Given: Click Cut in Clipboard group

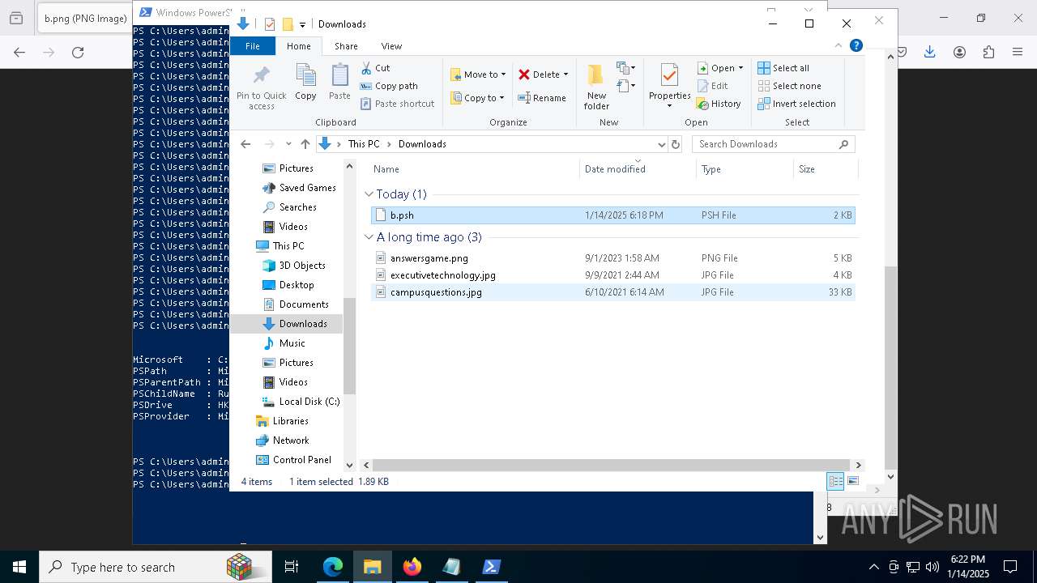Looking at the screenshot, I should [x=375, y=68].
